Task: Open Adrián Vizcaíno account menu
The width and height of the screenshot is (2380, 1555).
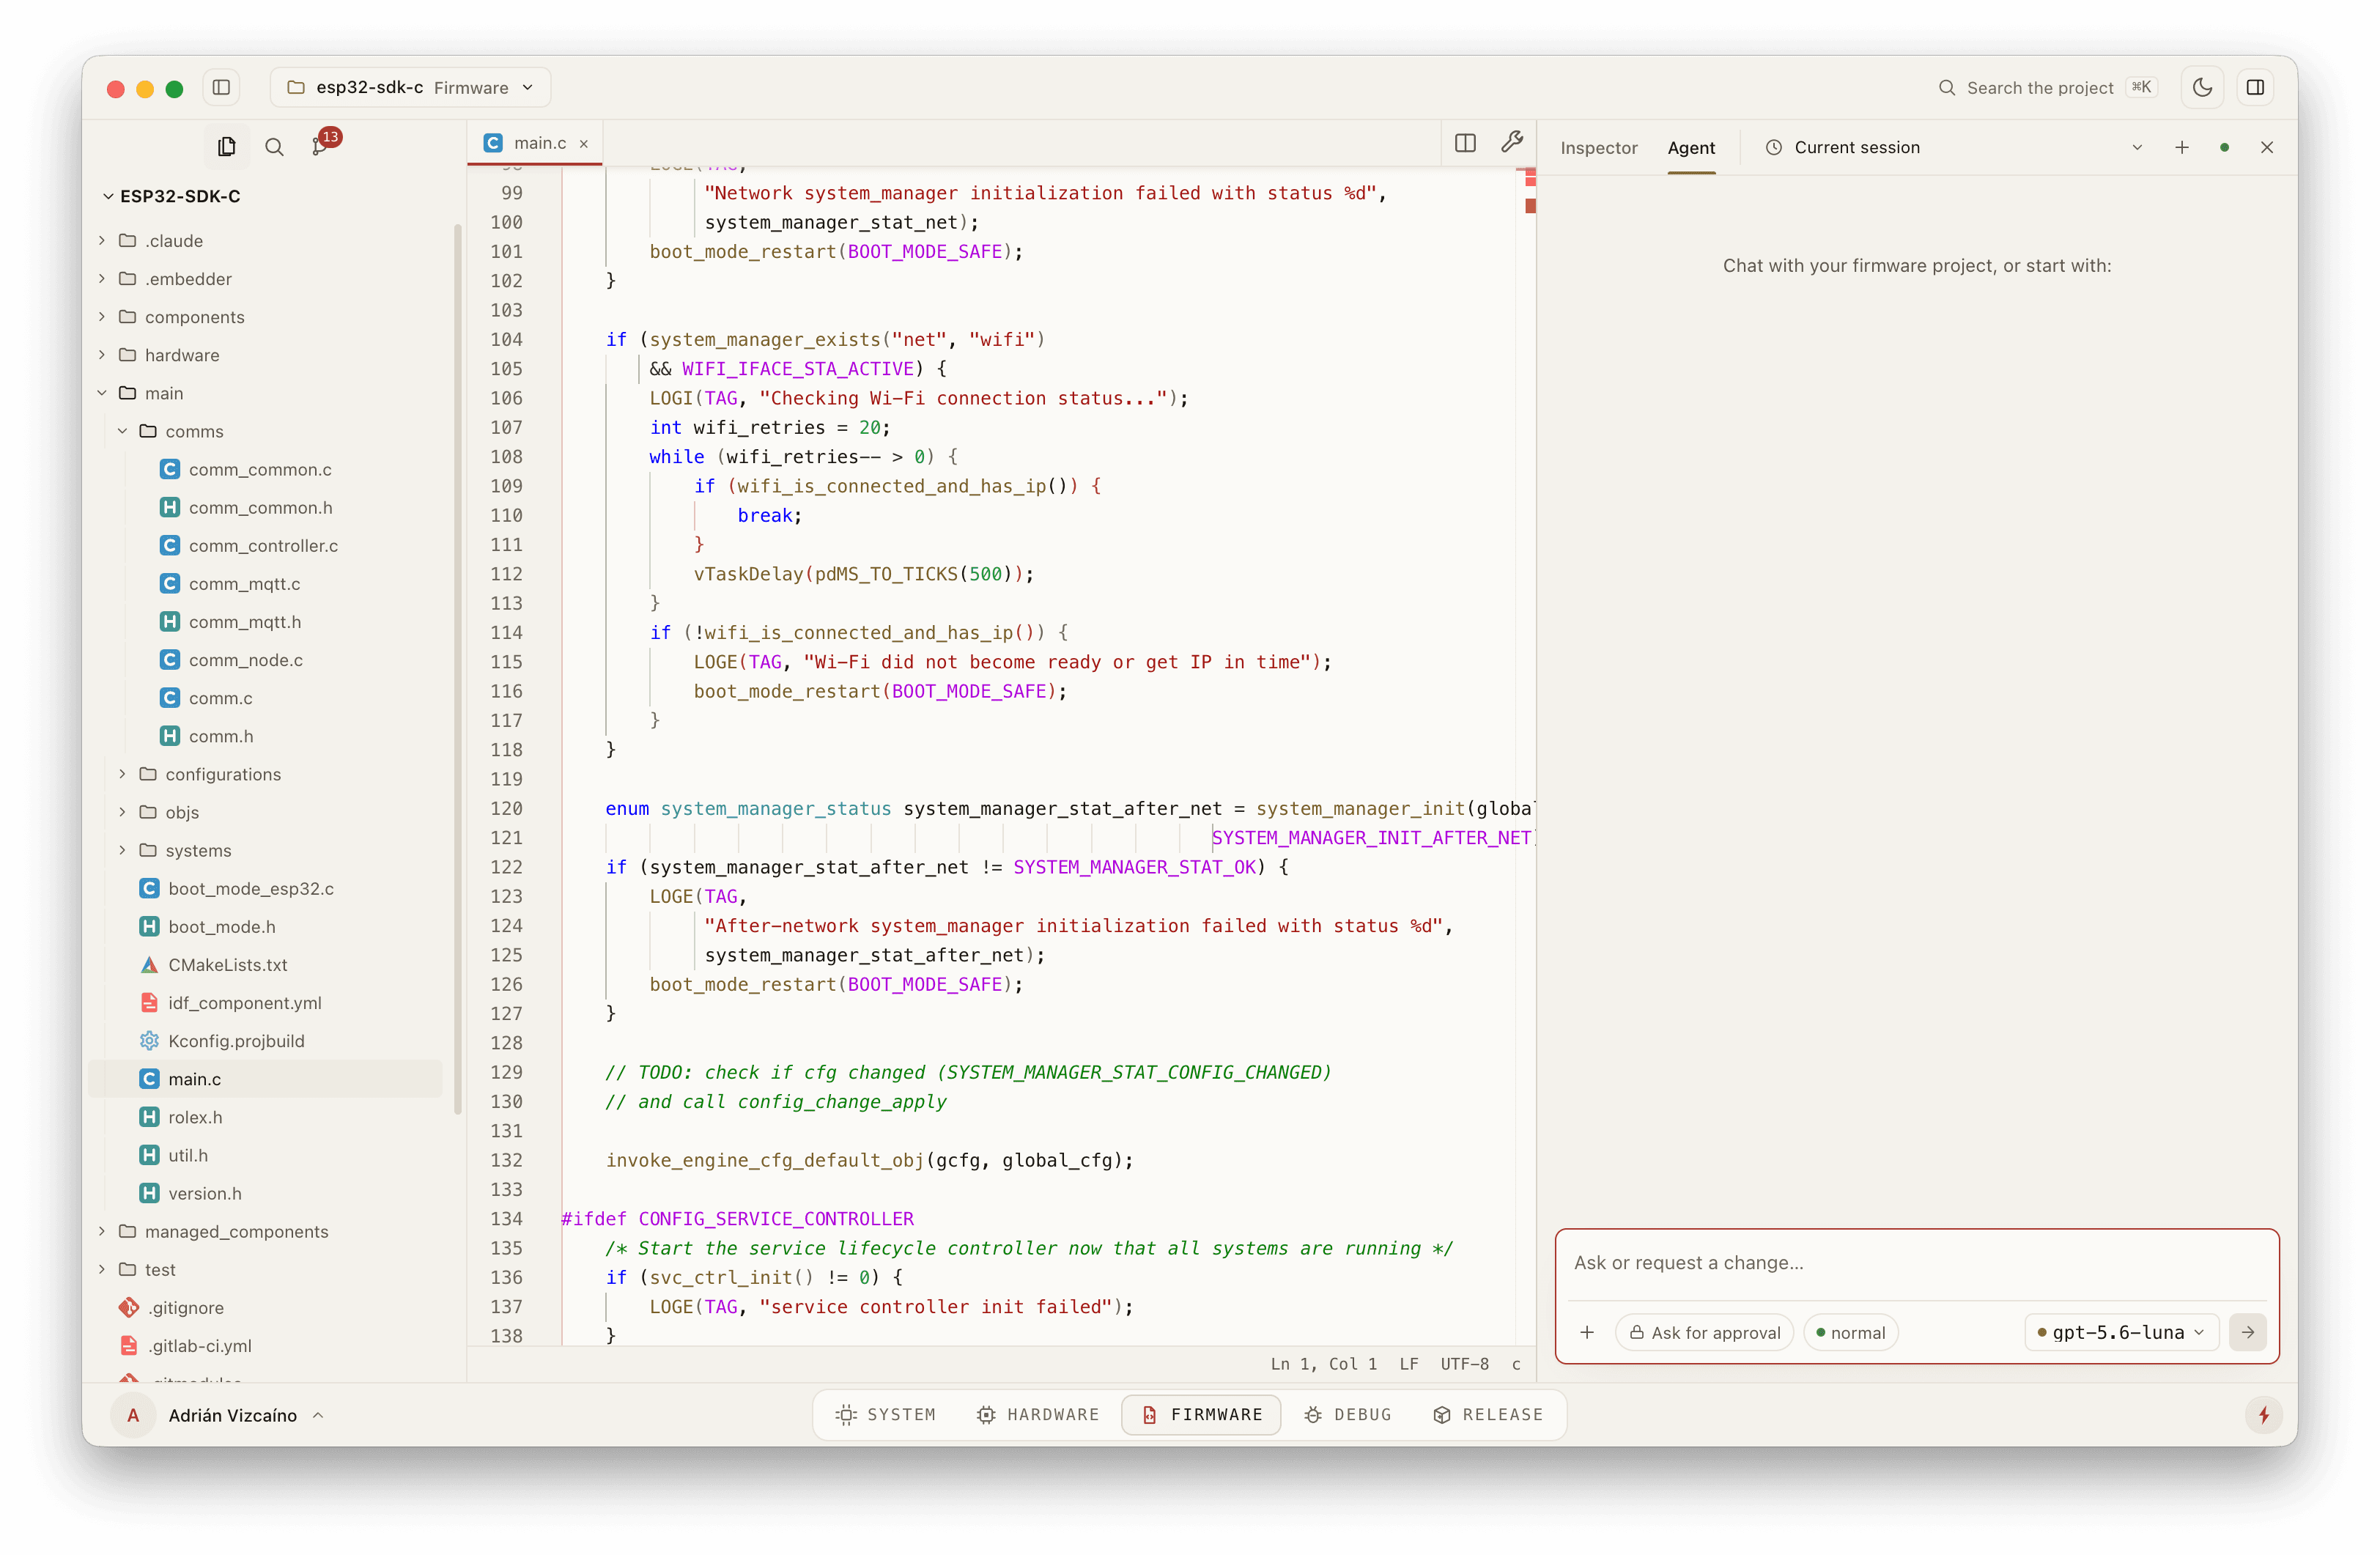Action: coord(219,1415)
